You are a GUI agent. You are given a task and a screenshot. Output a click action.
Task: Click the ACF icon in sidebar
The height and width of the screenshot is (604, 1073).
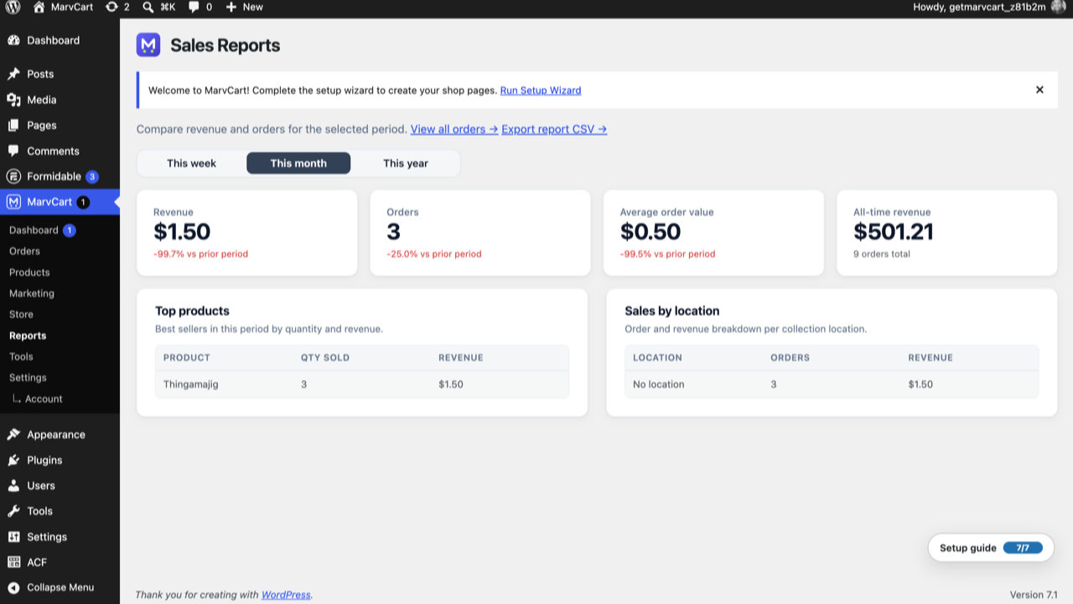tap(13, 562)
